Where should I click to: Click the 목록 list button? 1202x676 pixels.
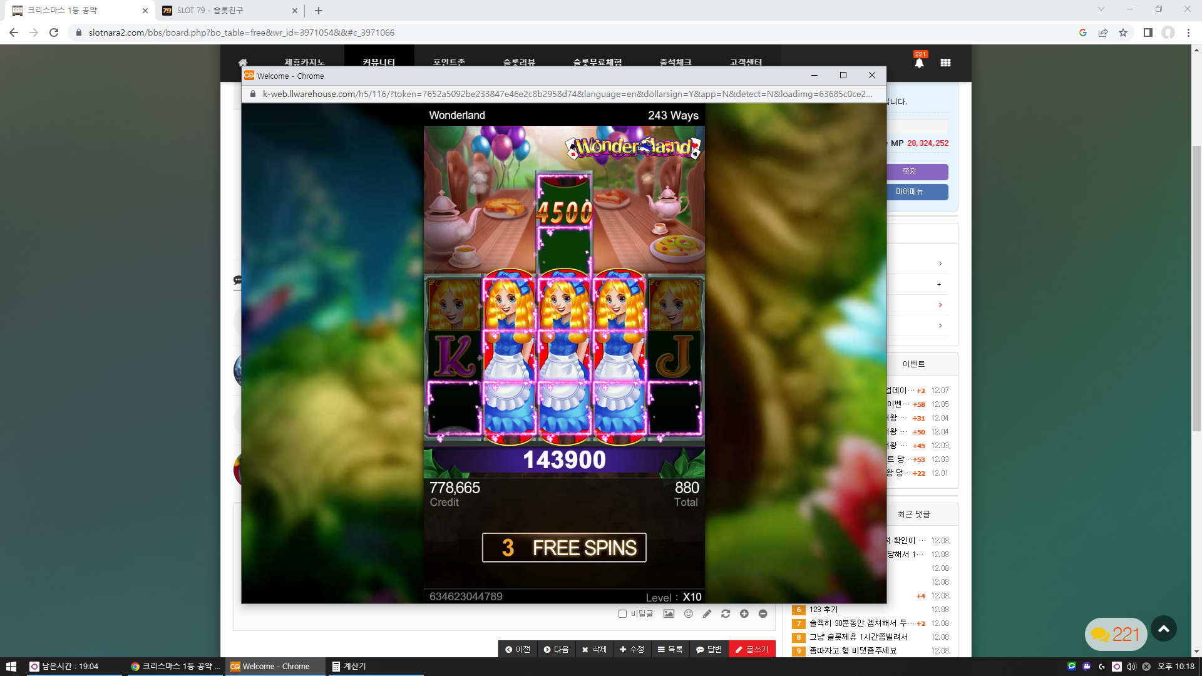[x=670, y=649]
